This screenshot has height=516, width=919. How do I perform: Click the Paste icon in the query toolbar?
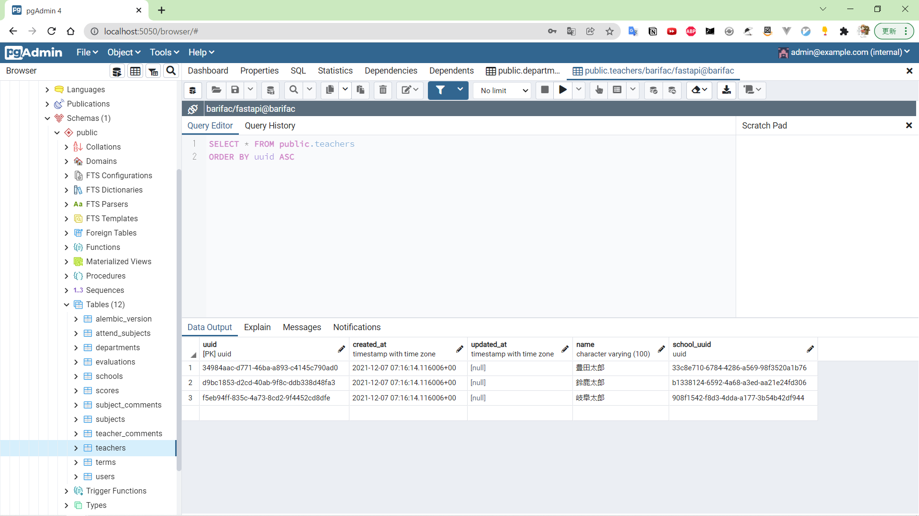360,90
